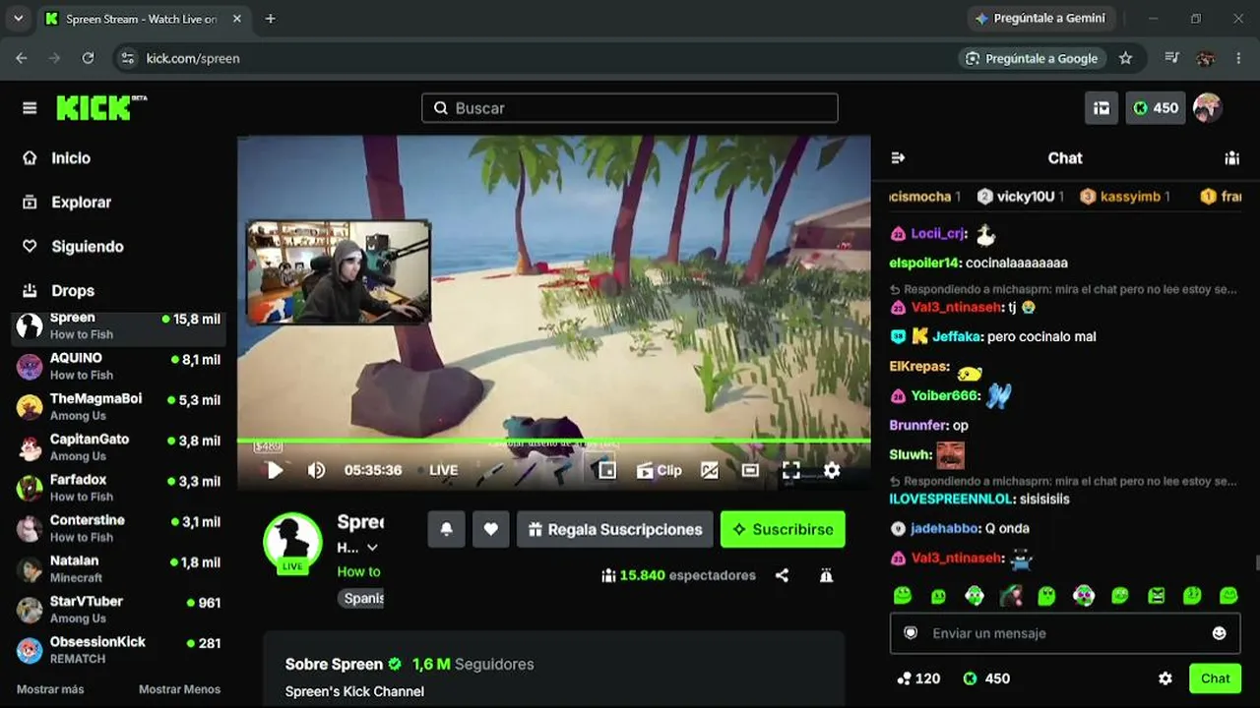Select Spreen channel in sidebar
The width and height of the screenshot is (1260, 708).
point(118,325)
